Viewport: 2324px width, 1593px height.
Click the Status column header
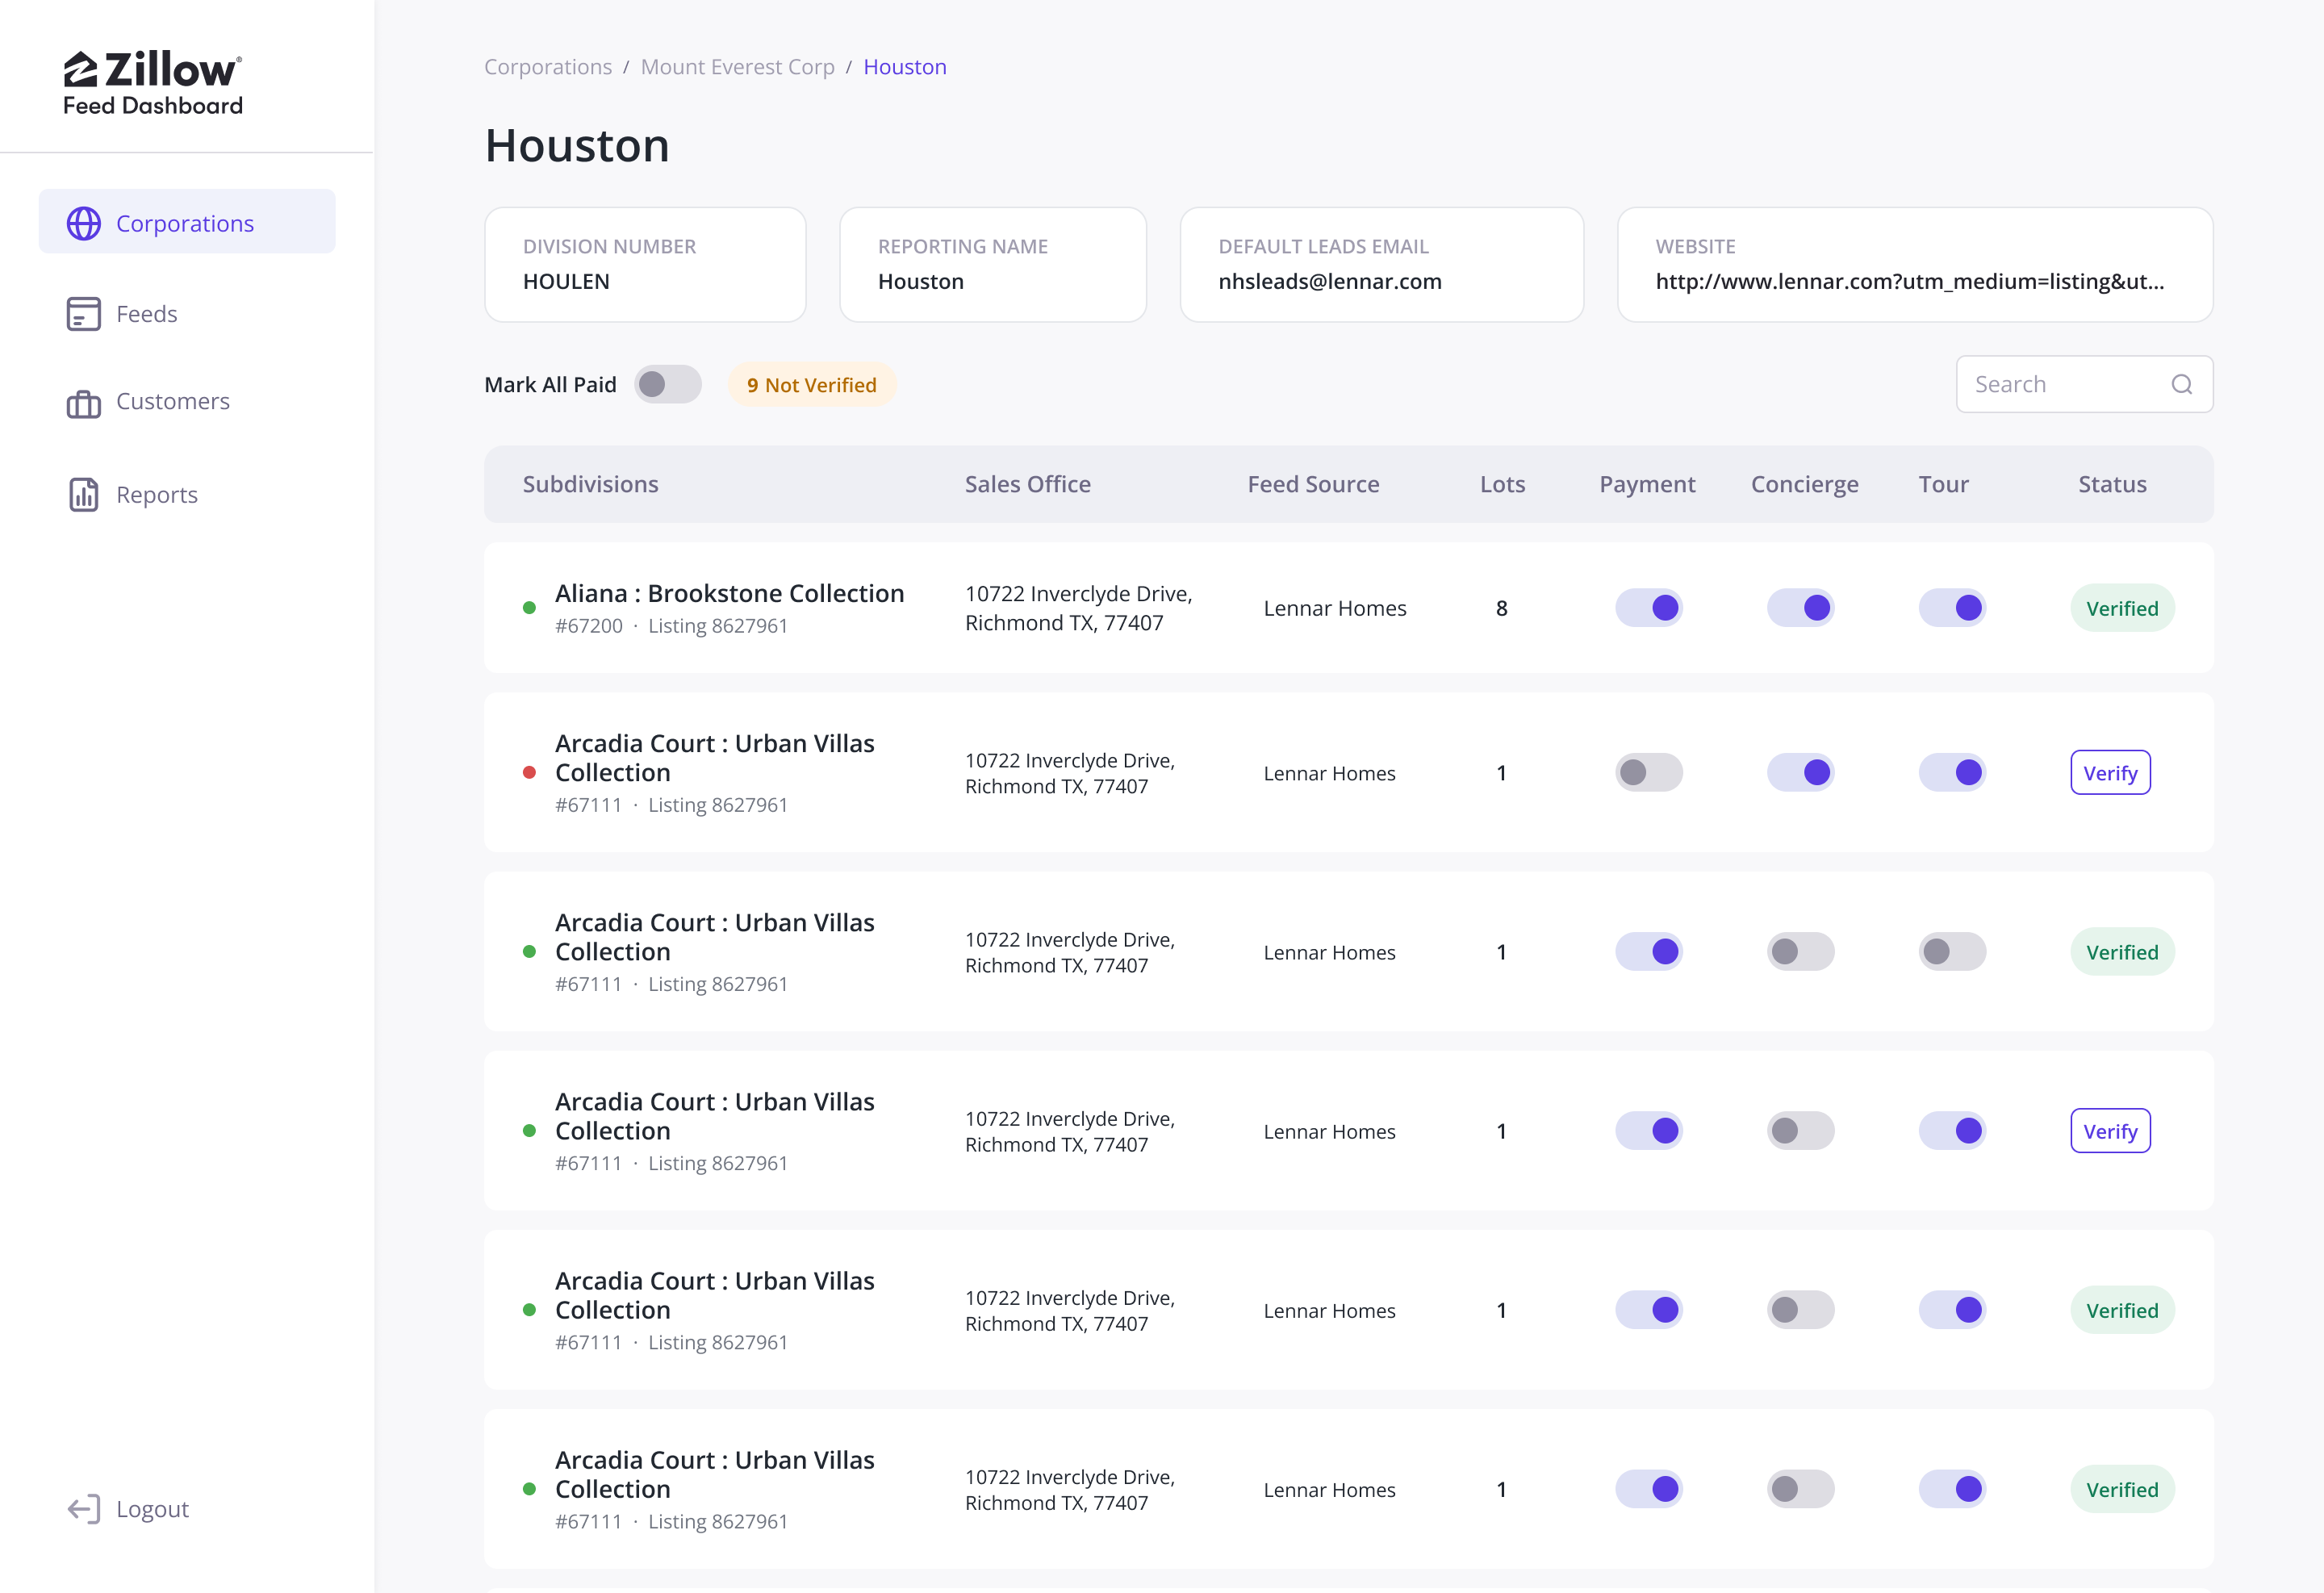coord(2112,485)
